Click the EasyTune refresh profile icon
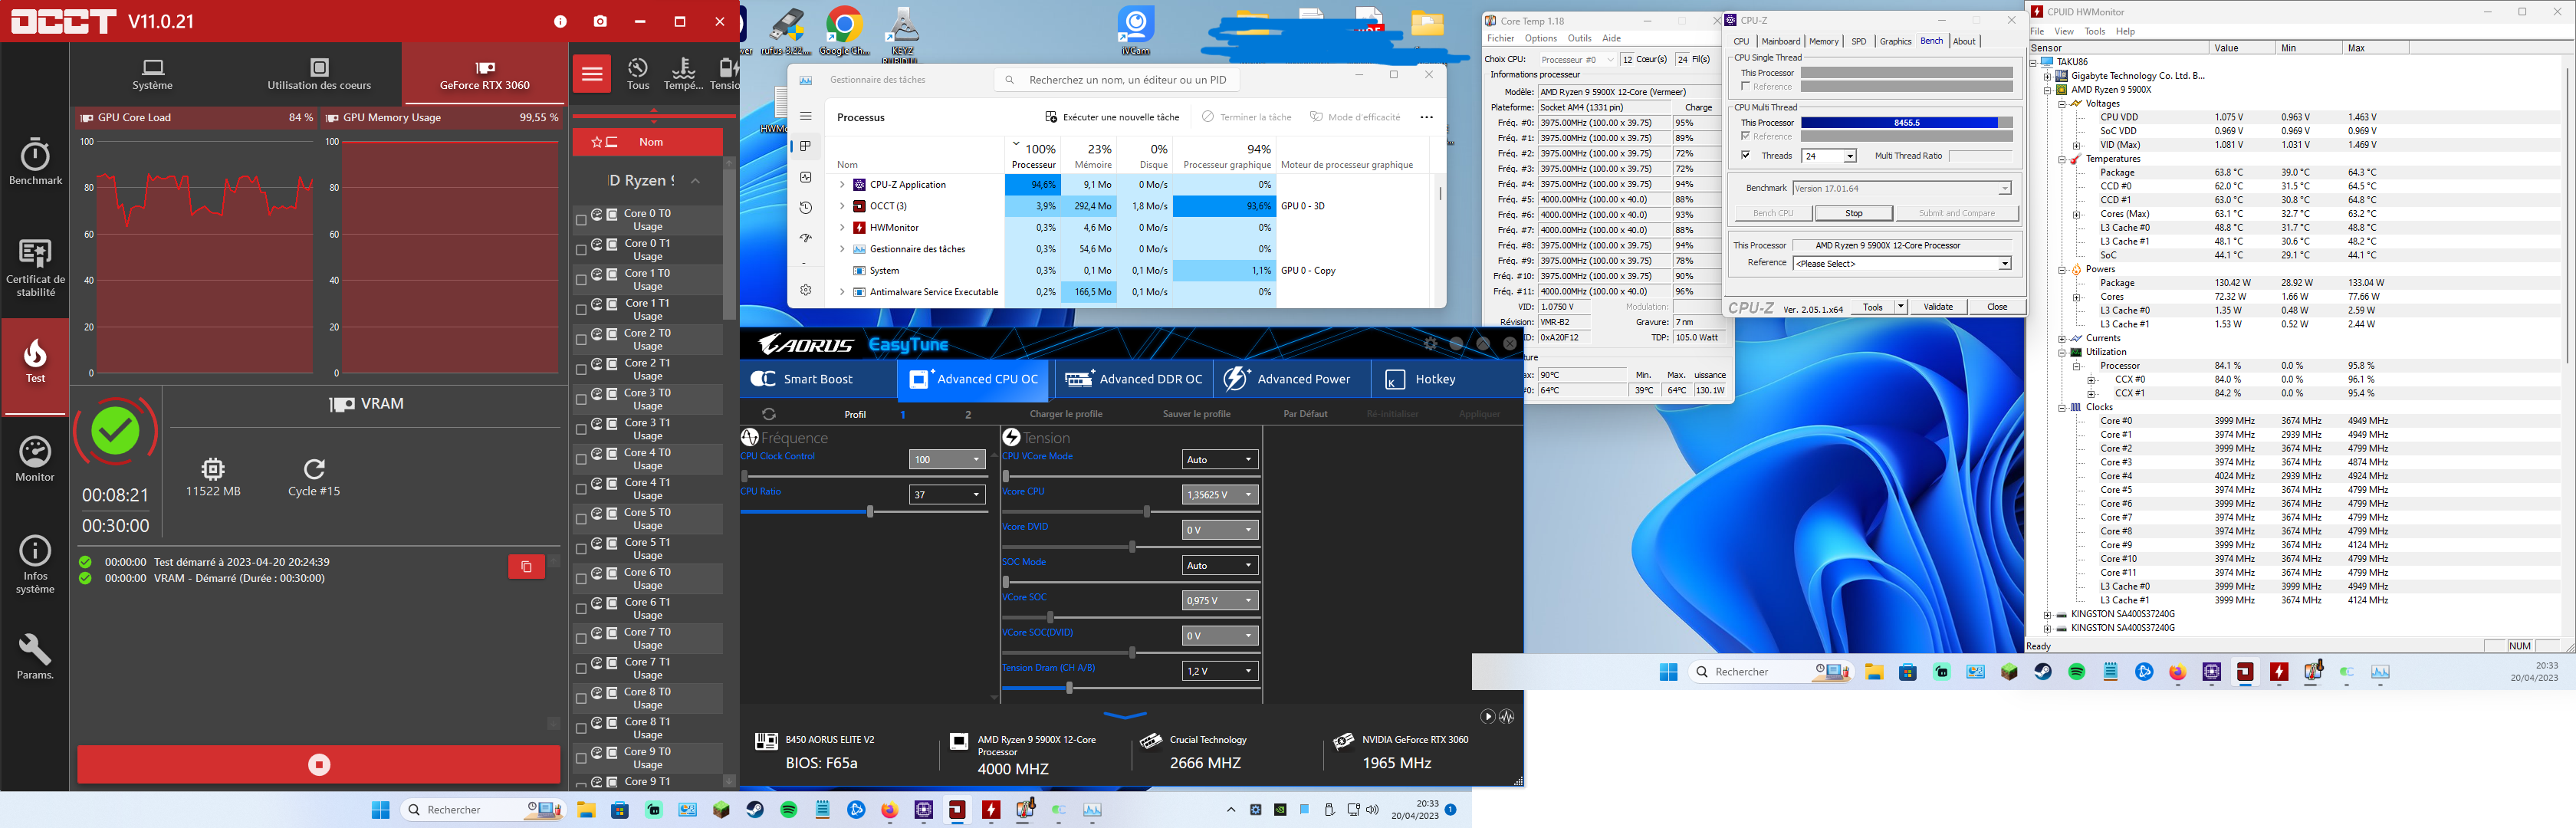Viewport: 2576px width, 828px height. [768, 413]
